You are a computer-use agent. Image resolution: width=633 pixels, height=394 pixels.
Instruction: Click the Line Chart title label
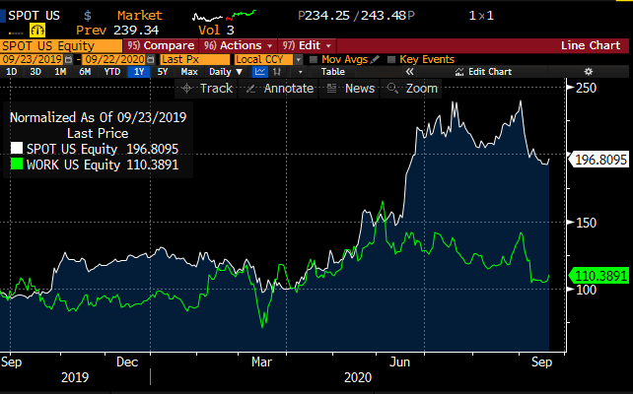click(x=591, y=45)
